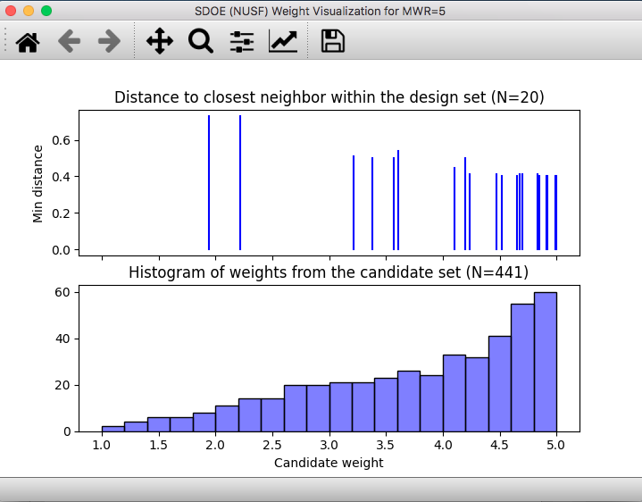
Task: Click the 3.0 tick label on x-axis
Action: [x=329, y=445]
